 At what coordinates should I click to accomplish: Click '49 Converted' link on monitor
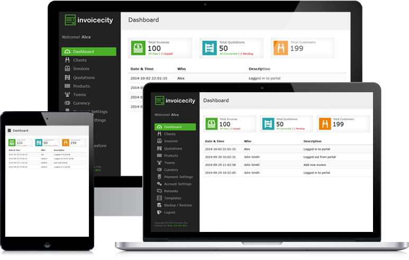click(228, 54)
